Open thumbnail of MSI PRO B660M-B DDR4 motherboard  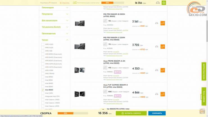click(80, 23)
